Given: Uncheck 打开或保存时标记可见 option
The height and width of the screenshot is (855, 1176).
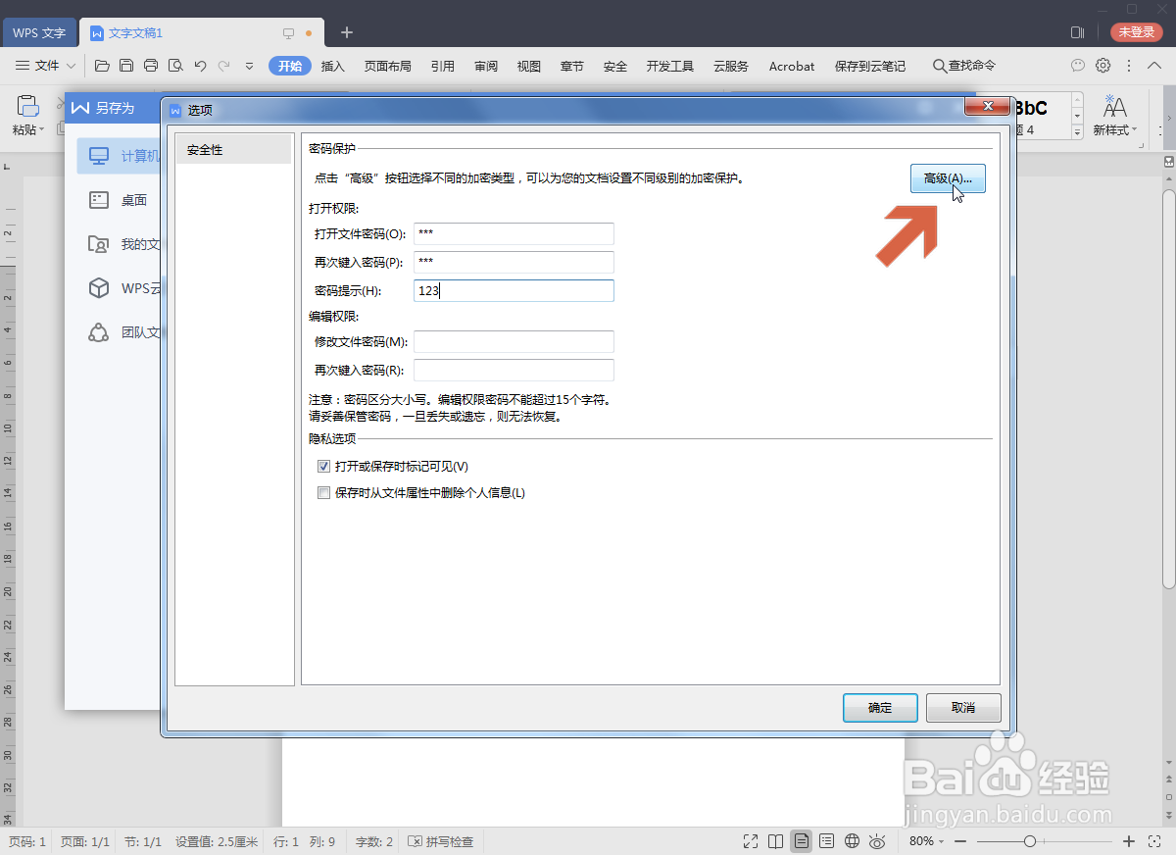Looking at the screenshot, I should [323, 466].
